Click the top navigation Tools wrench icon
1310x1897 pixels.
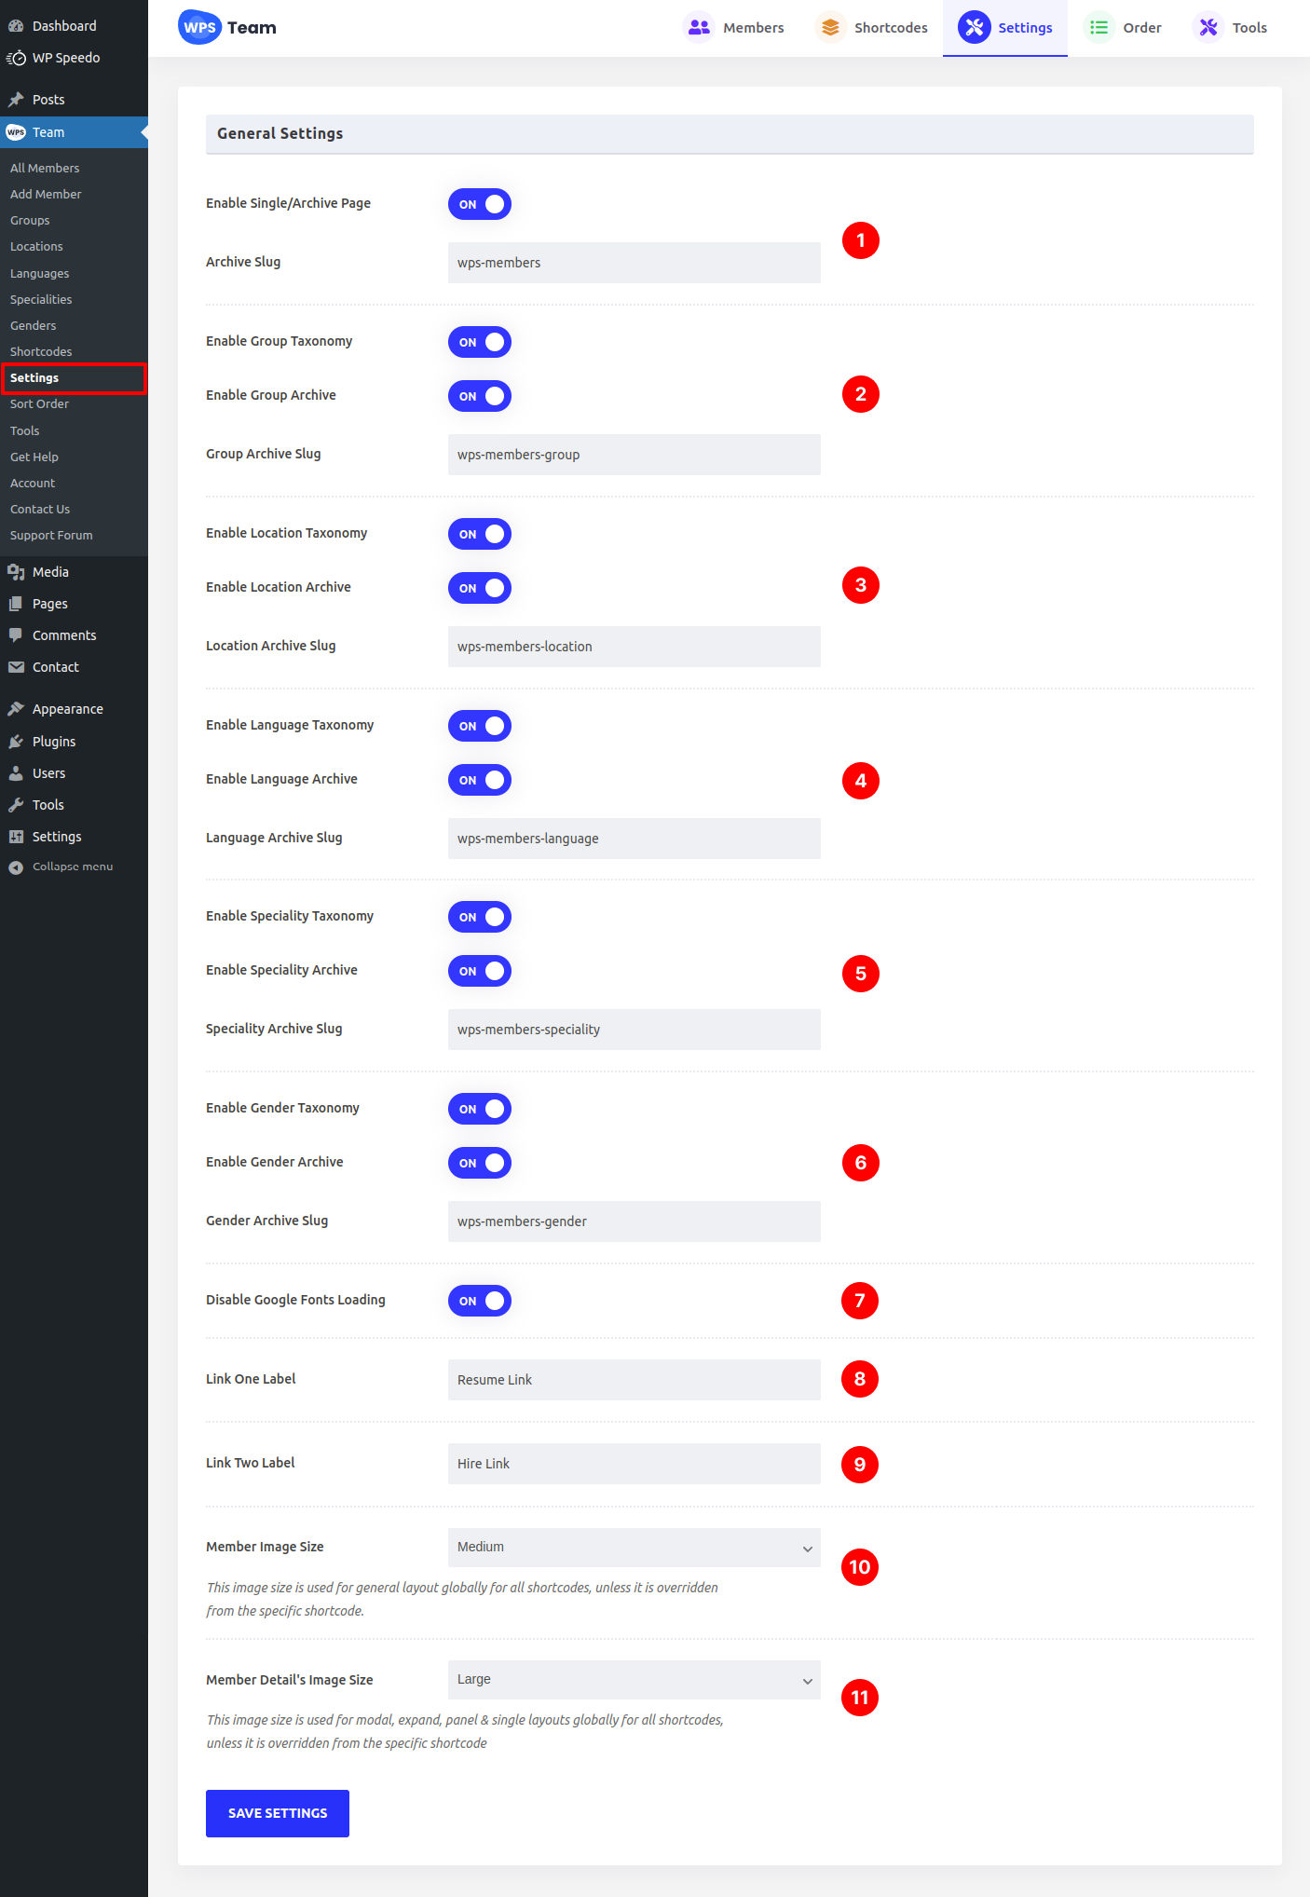pos(1208,28)
